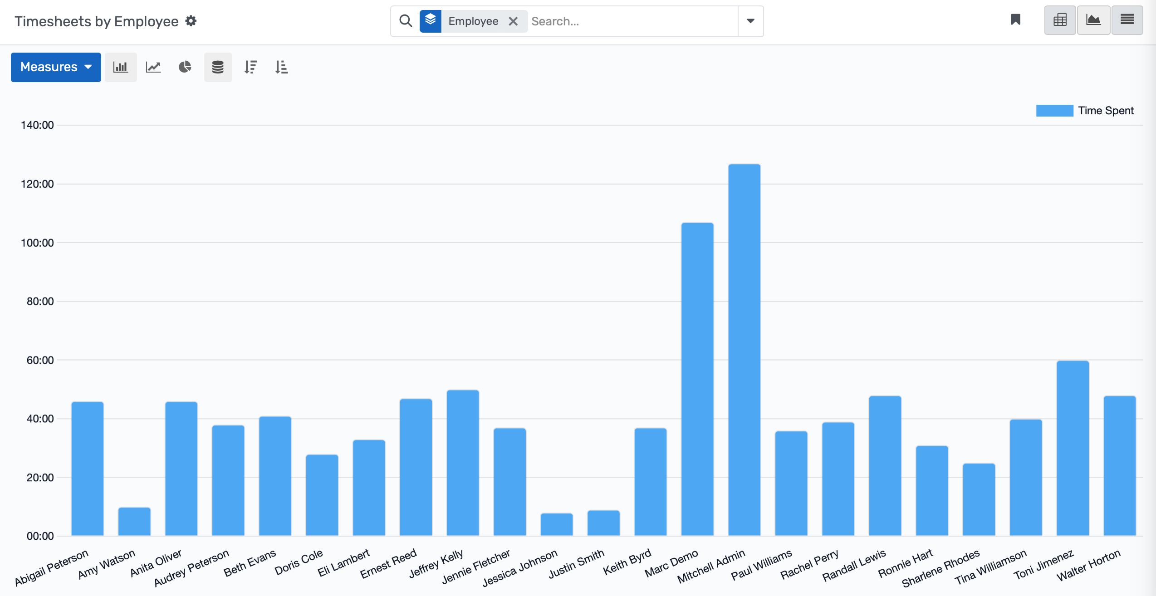1156x596 pixels.
Task: Switch to the pie chart type
Action: 185,67
